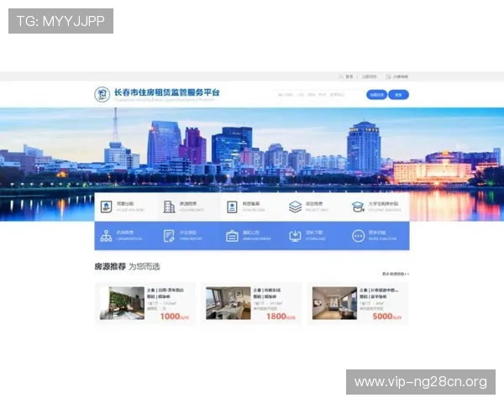Select the ANNOUNCEMENT menu label
This screenshot has height=403, width=504.
[257, 238]
